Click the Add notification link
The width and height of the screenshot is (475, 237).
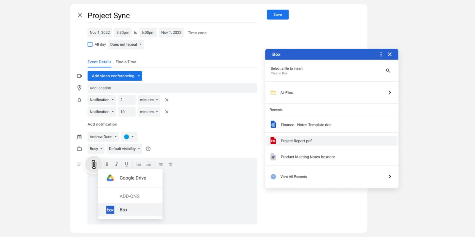pyautogui.click(x=102, y=124)
